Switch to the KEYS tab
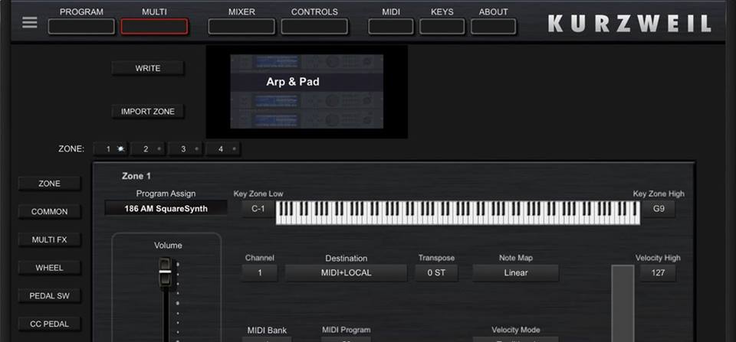The image size is (736, 342). [x=442, y=26]
